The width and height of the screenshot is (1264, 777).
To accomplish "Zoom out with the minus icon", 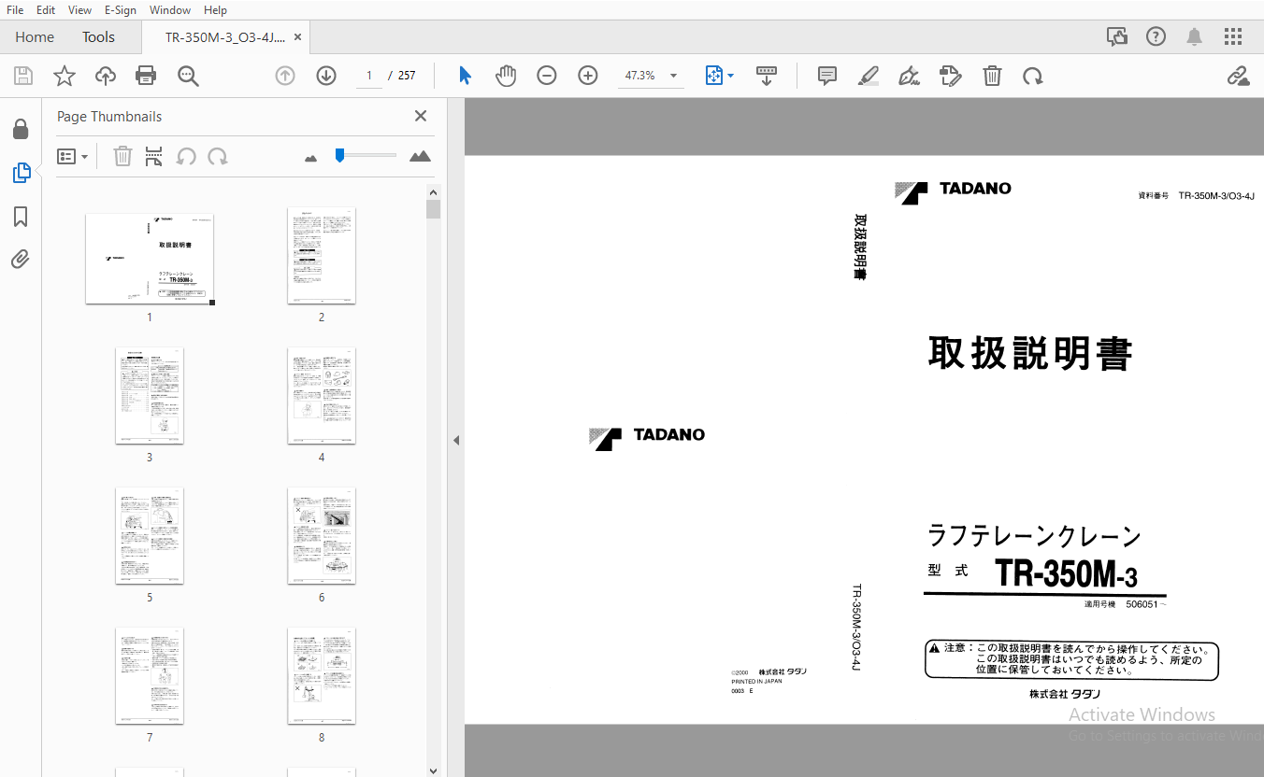I will (547, 76).
